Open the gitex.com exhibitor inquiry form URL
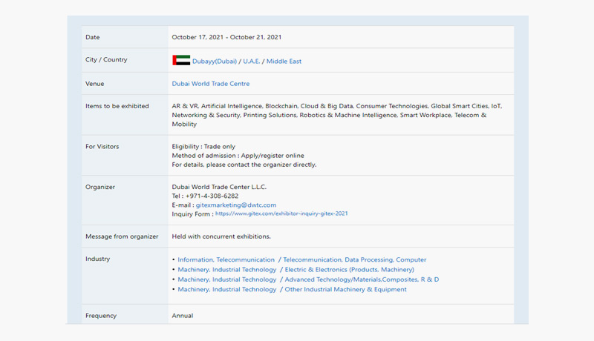Viewport: 594px width, 341px height. 281,213
